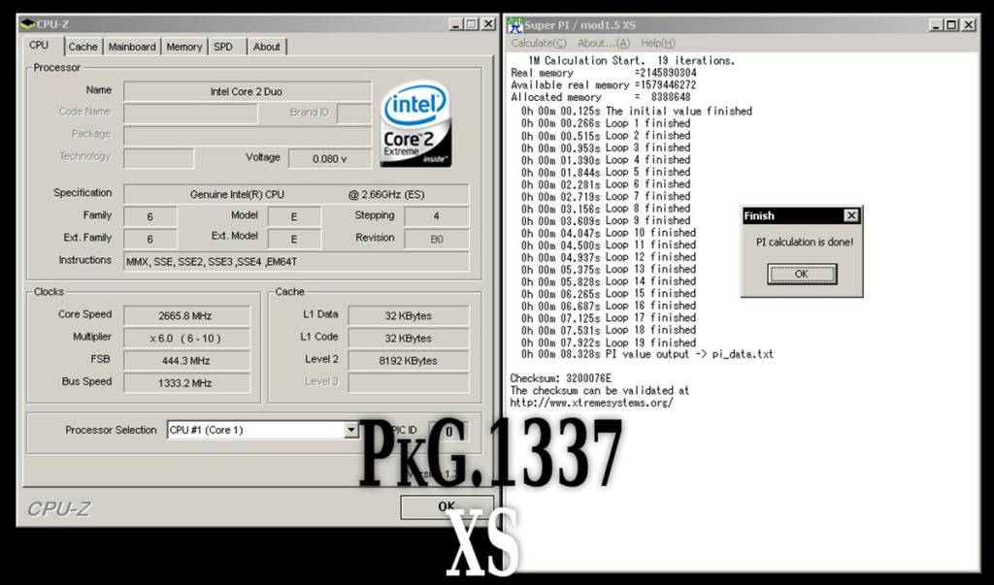This screenshot has width=994, height=585.
Task: Click the CPU #1 (Core 1) combo box
Action: 262,431
